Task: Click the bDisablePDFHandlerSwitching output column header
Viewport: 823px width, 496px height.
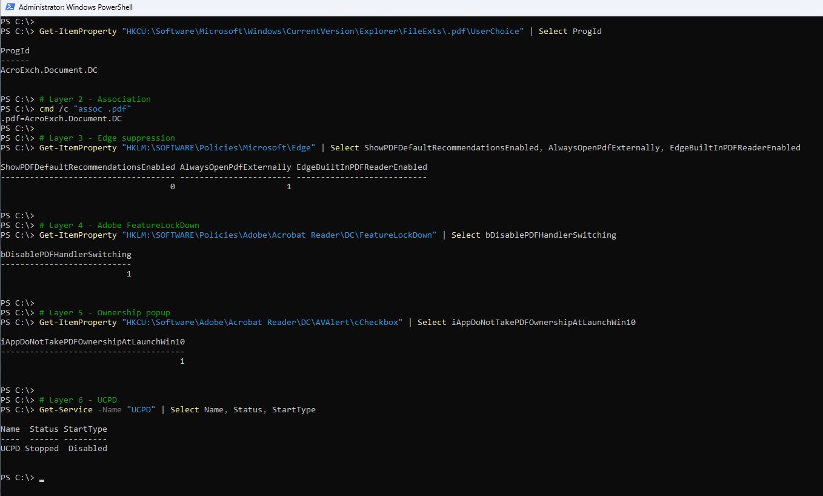Action: tap(66, 254)
